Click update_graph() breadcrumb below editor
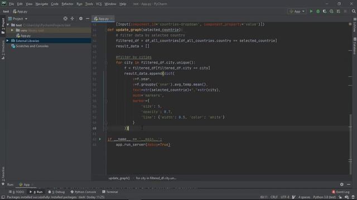Viewport: 357px width, 200px height. click(x=119, y=178)
